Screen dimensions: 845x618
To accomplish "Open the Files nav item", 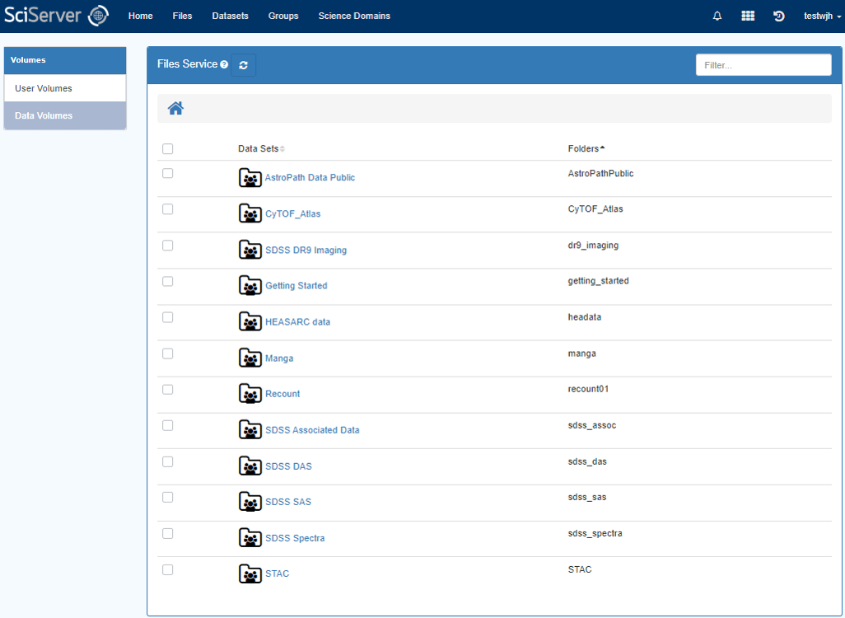I will 182,16.
